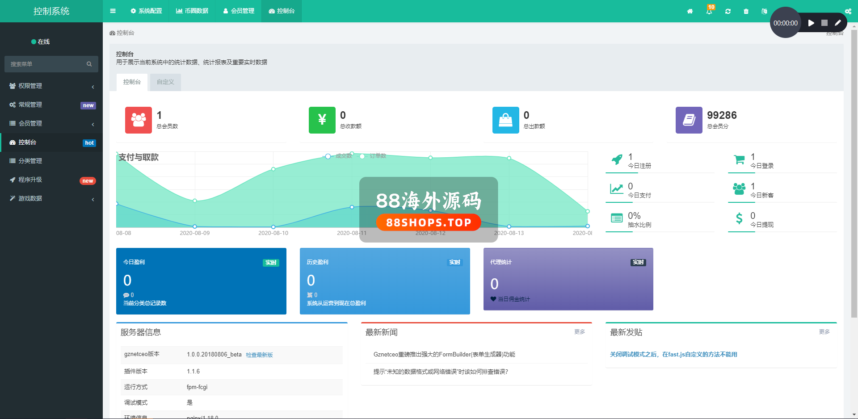
Task: Click the search magnifier in sidebar
Action: click(89, 64)
